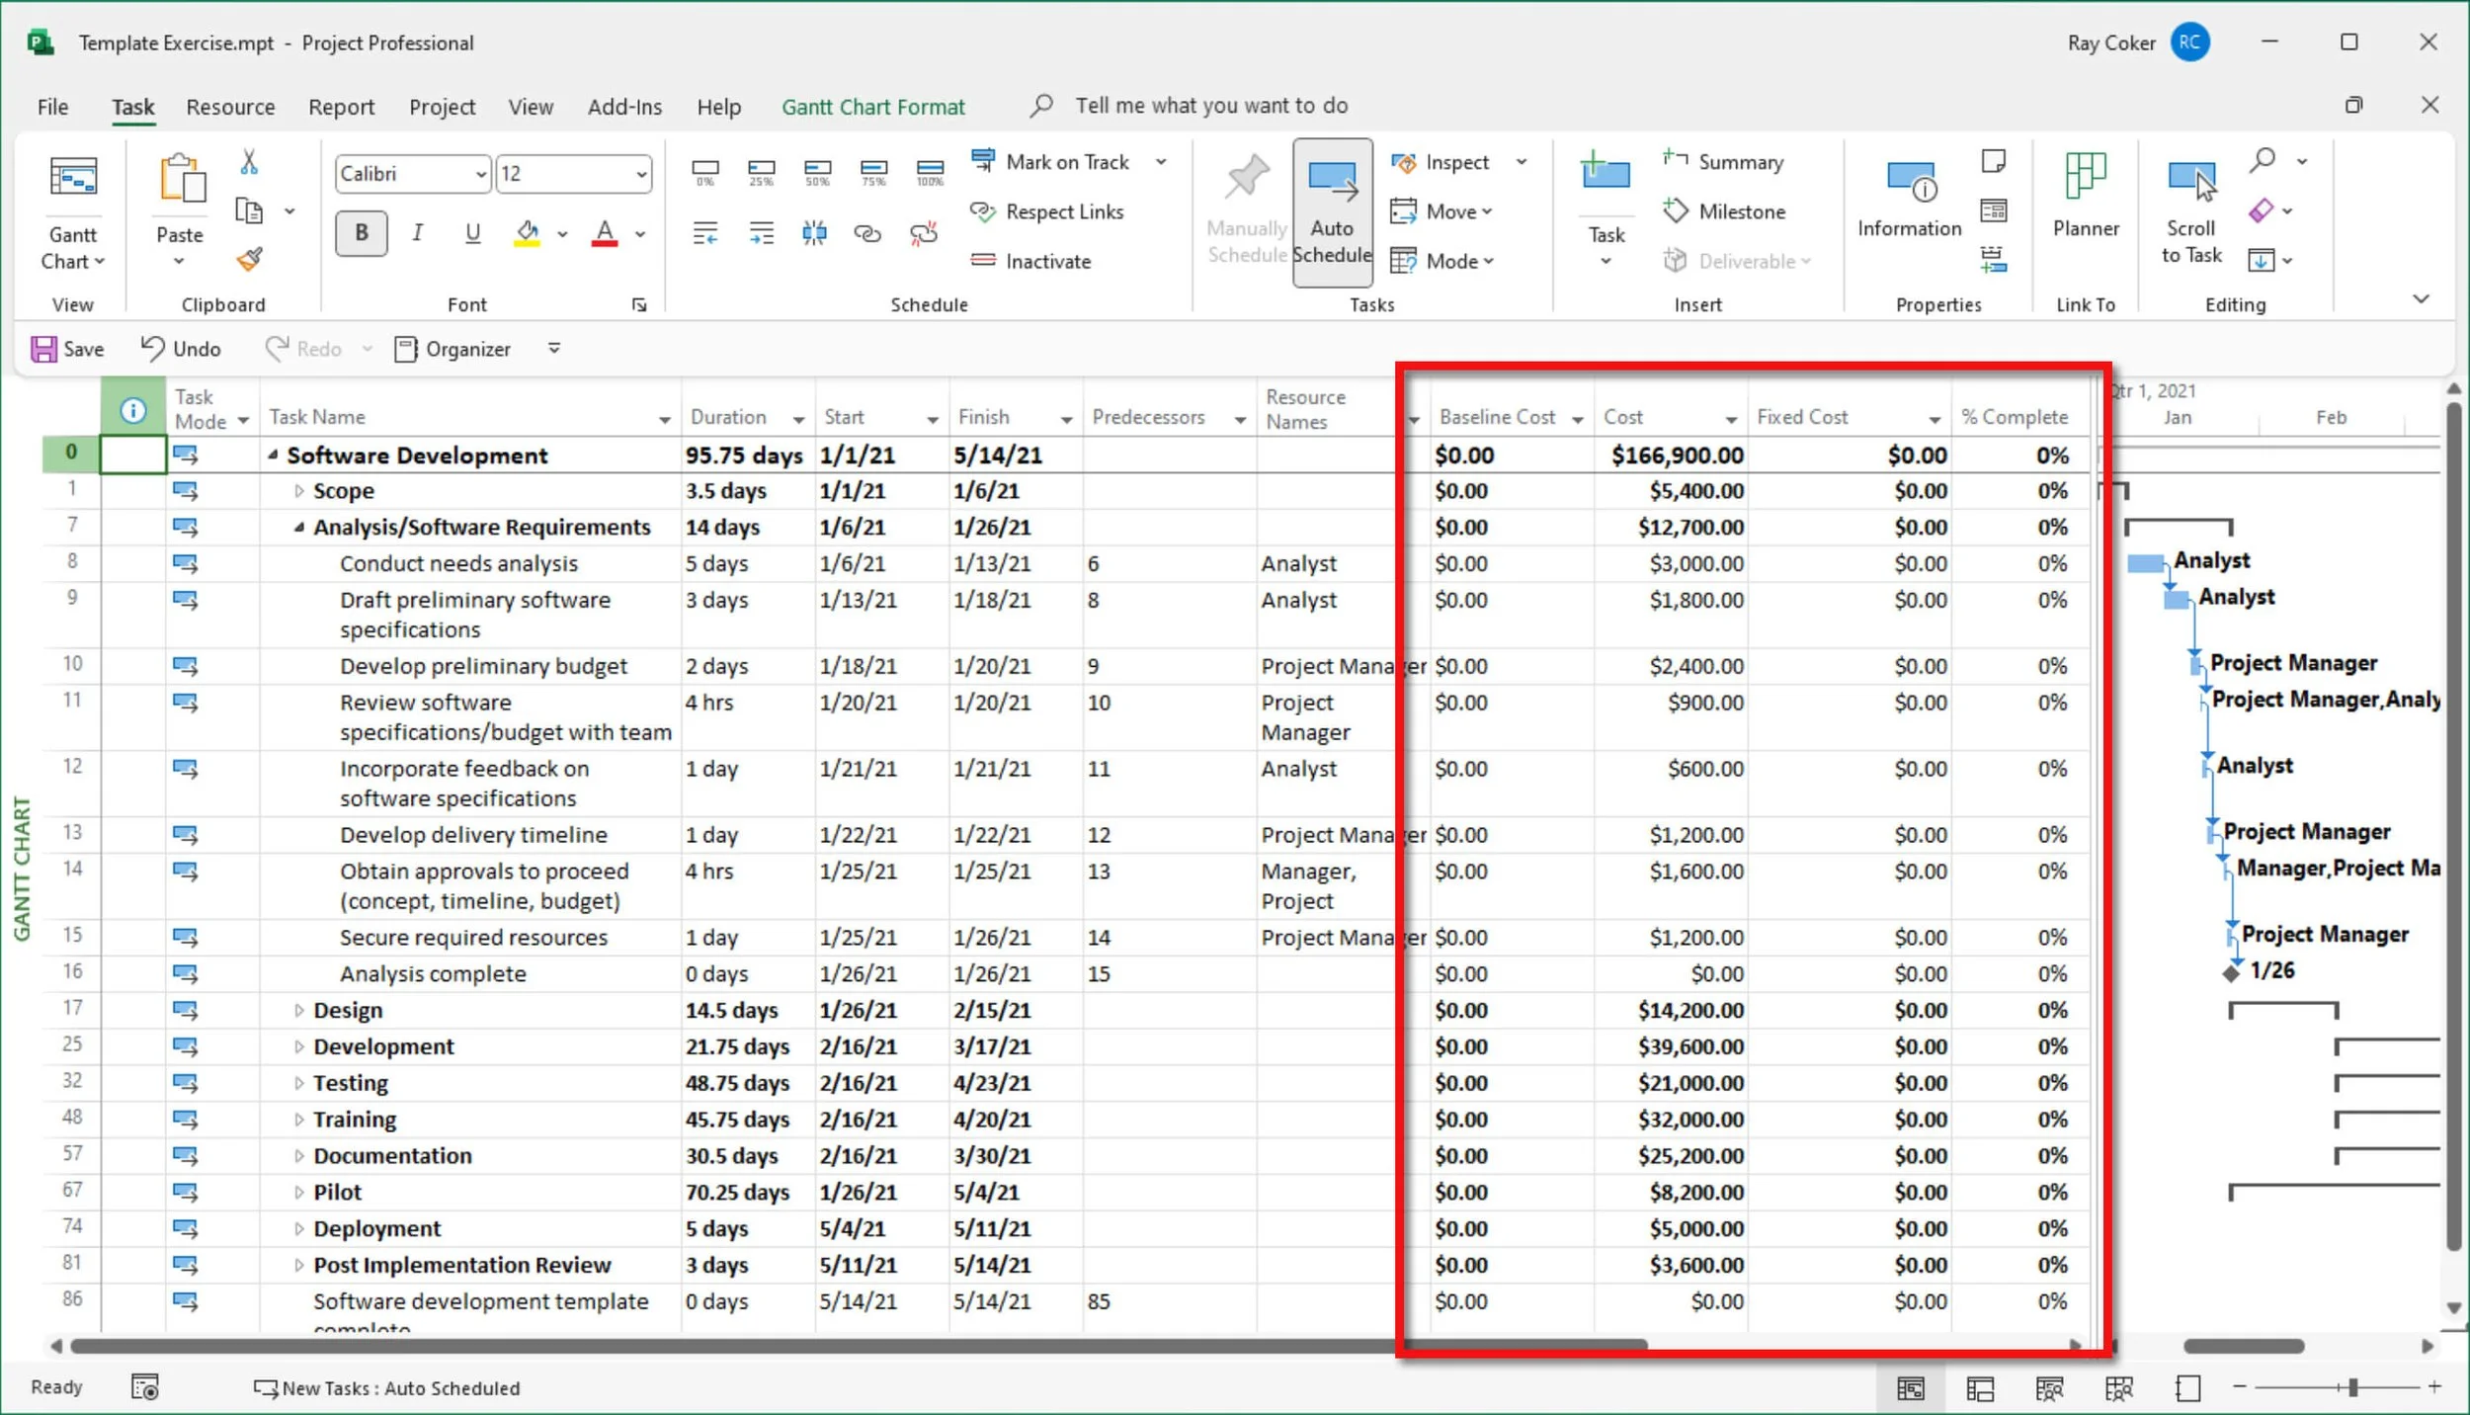Click the Format Painter brush icon

point(249,259)
